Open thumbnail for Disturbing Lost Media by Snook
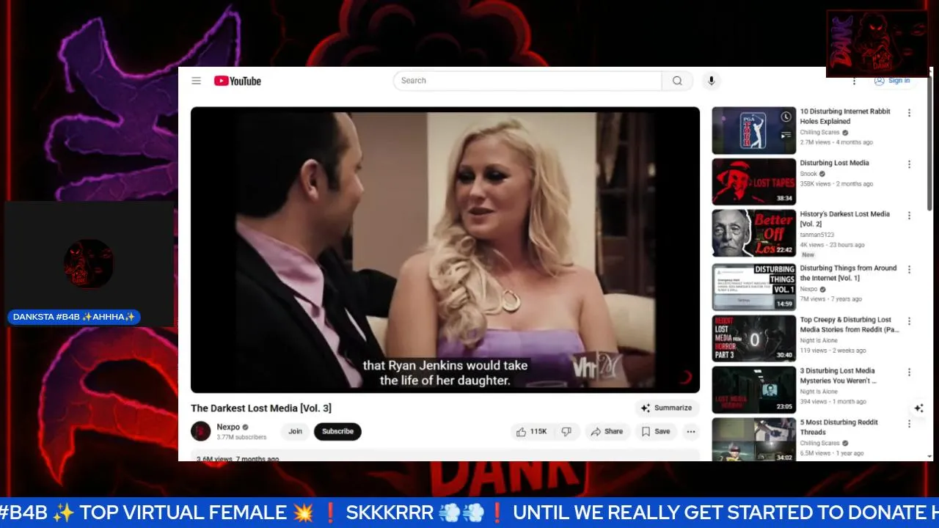The height and width of the screenshot is (528, 939). (754, 182)
